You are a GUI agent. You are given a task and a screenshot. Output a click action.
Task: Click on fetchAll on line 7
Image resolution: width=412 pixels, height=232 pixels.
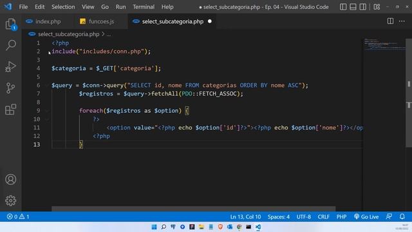pos(165,93)
